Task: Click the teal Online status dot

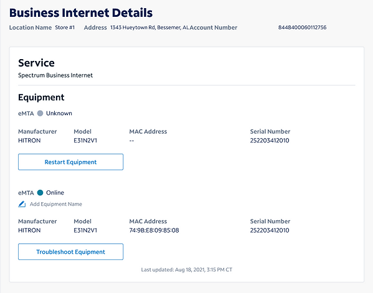Action: pyautogui.click(x=40, y=192)
